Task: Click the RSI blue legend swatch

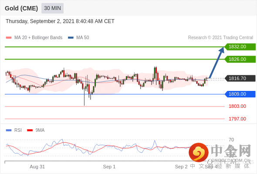Action: click(9, 130)
